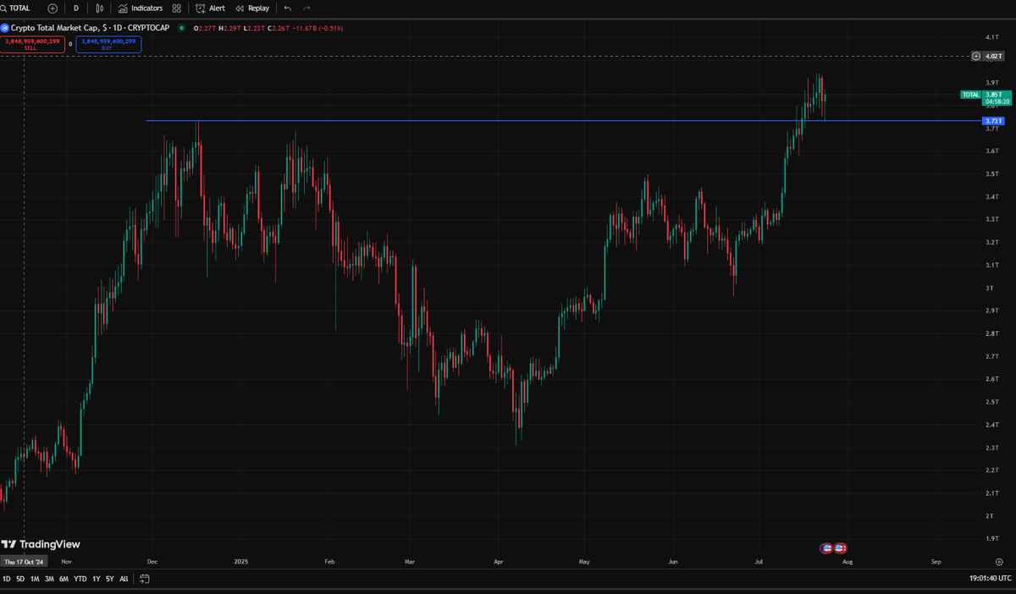1016x594 pixels.
Task: Click the 4.1T price scale label
Action: tap(991, 38)
